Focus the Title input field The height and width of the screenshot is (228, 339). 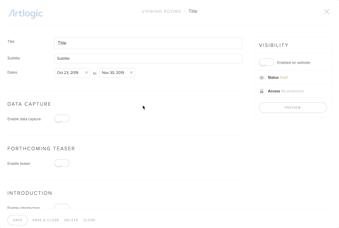pos(148,43)
